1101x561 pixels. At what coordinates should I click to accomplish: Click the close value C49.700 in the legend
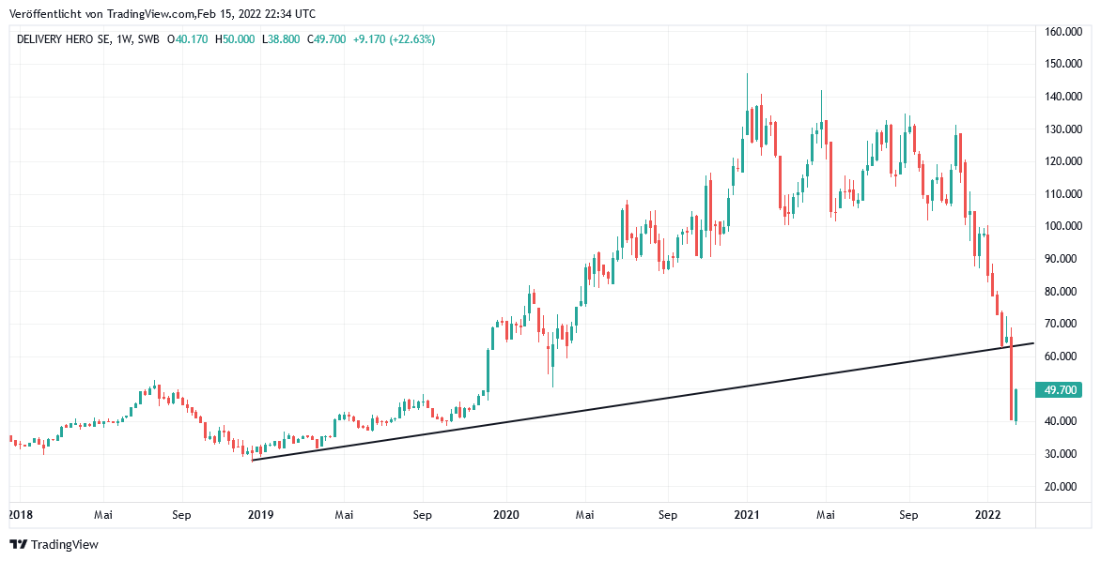click(x=327, y=40)
